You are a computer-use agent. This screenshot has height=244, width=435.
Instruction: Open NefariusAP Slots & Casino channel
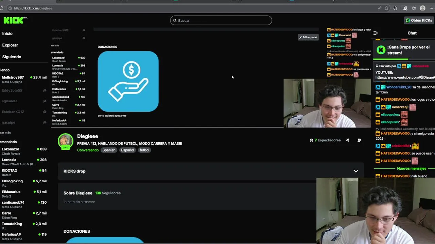24,237
